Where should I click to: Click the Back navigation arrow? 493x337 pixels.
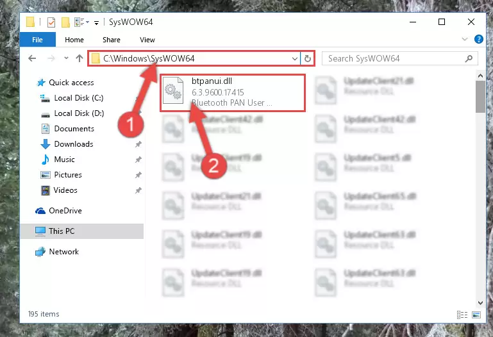[32, 58]
